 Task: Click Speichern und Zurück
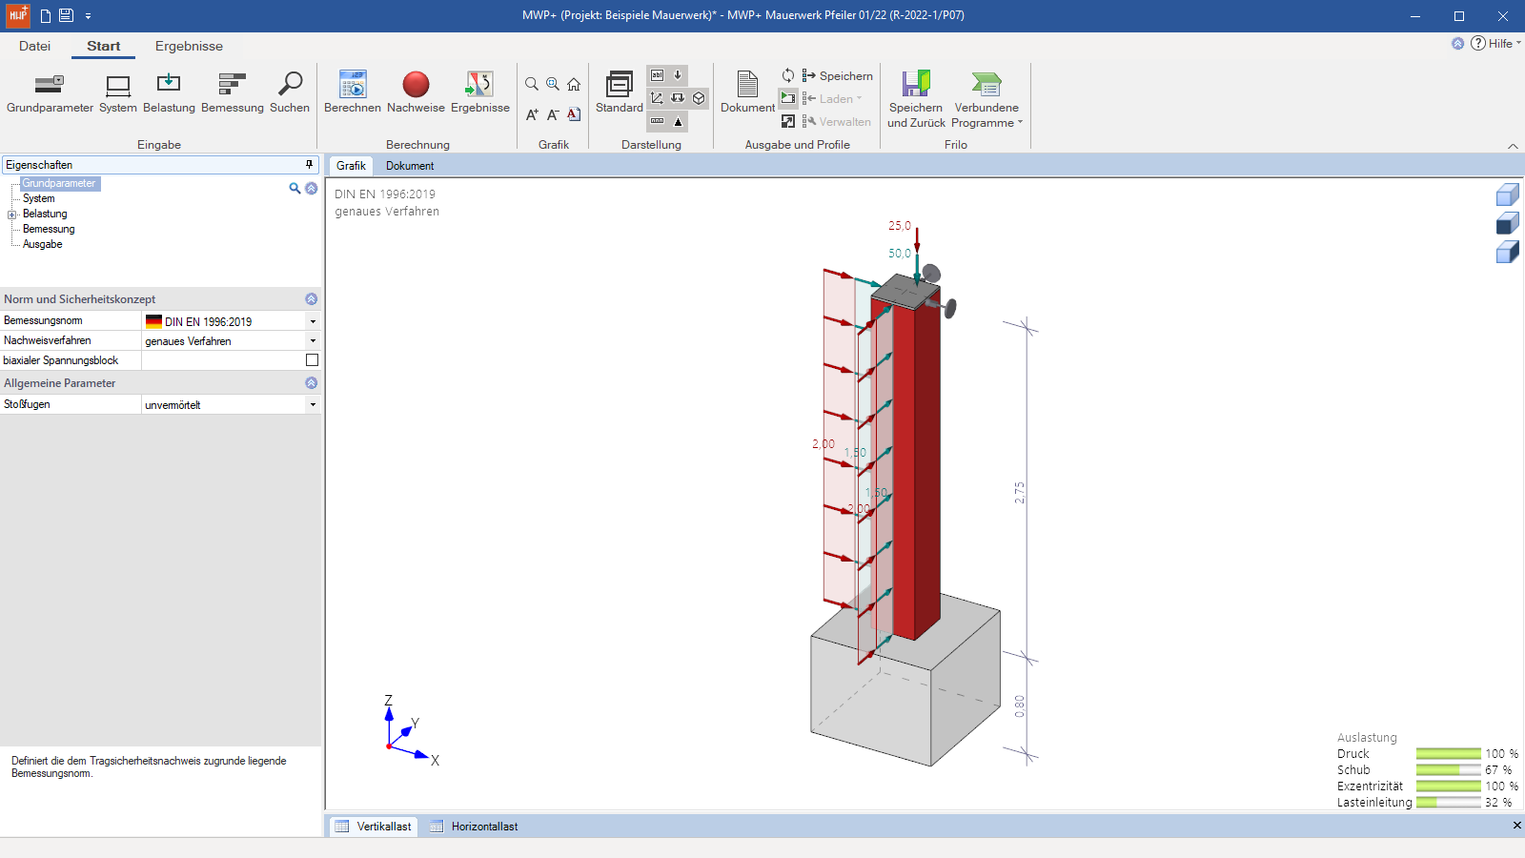pyautogui.click(x=916, y=99)
